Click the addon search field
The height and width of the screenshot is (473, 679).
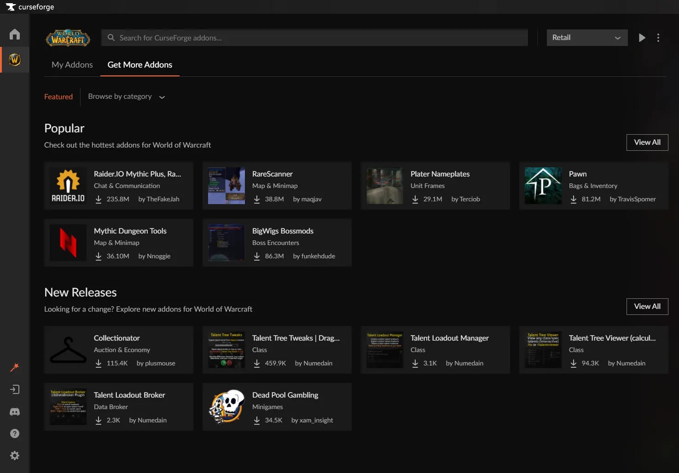(x=314, y=38)
